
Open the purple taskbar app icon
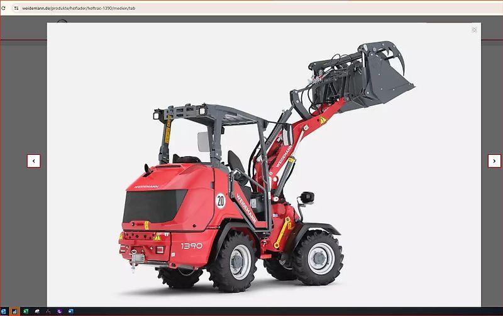[59, 311]
